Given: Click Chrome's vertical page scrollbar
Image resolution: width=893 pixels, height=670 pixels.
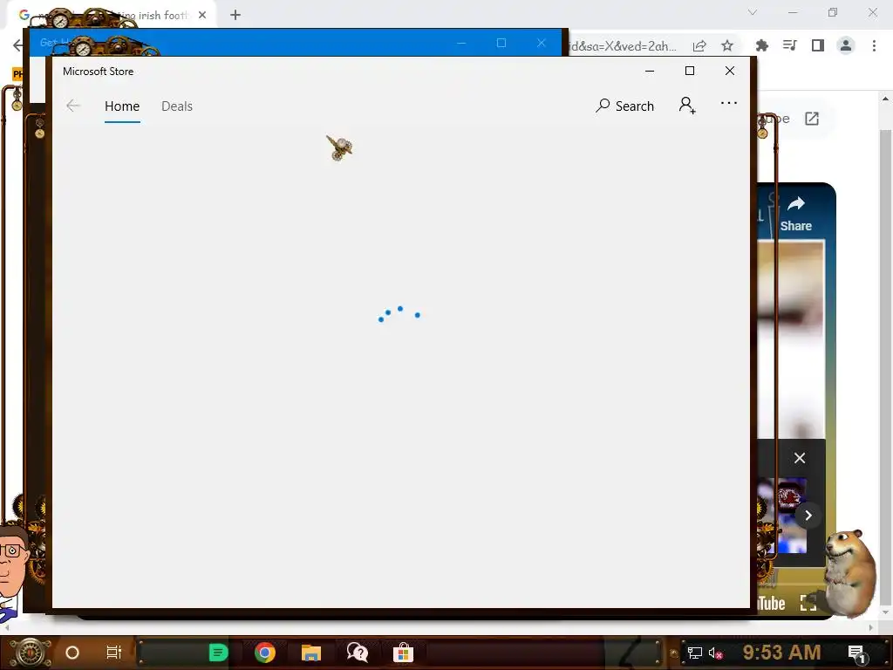Looking at the screenshot, I should pyautogui.click(x=885, y=367).
